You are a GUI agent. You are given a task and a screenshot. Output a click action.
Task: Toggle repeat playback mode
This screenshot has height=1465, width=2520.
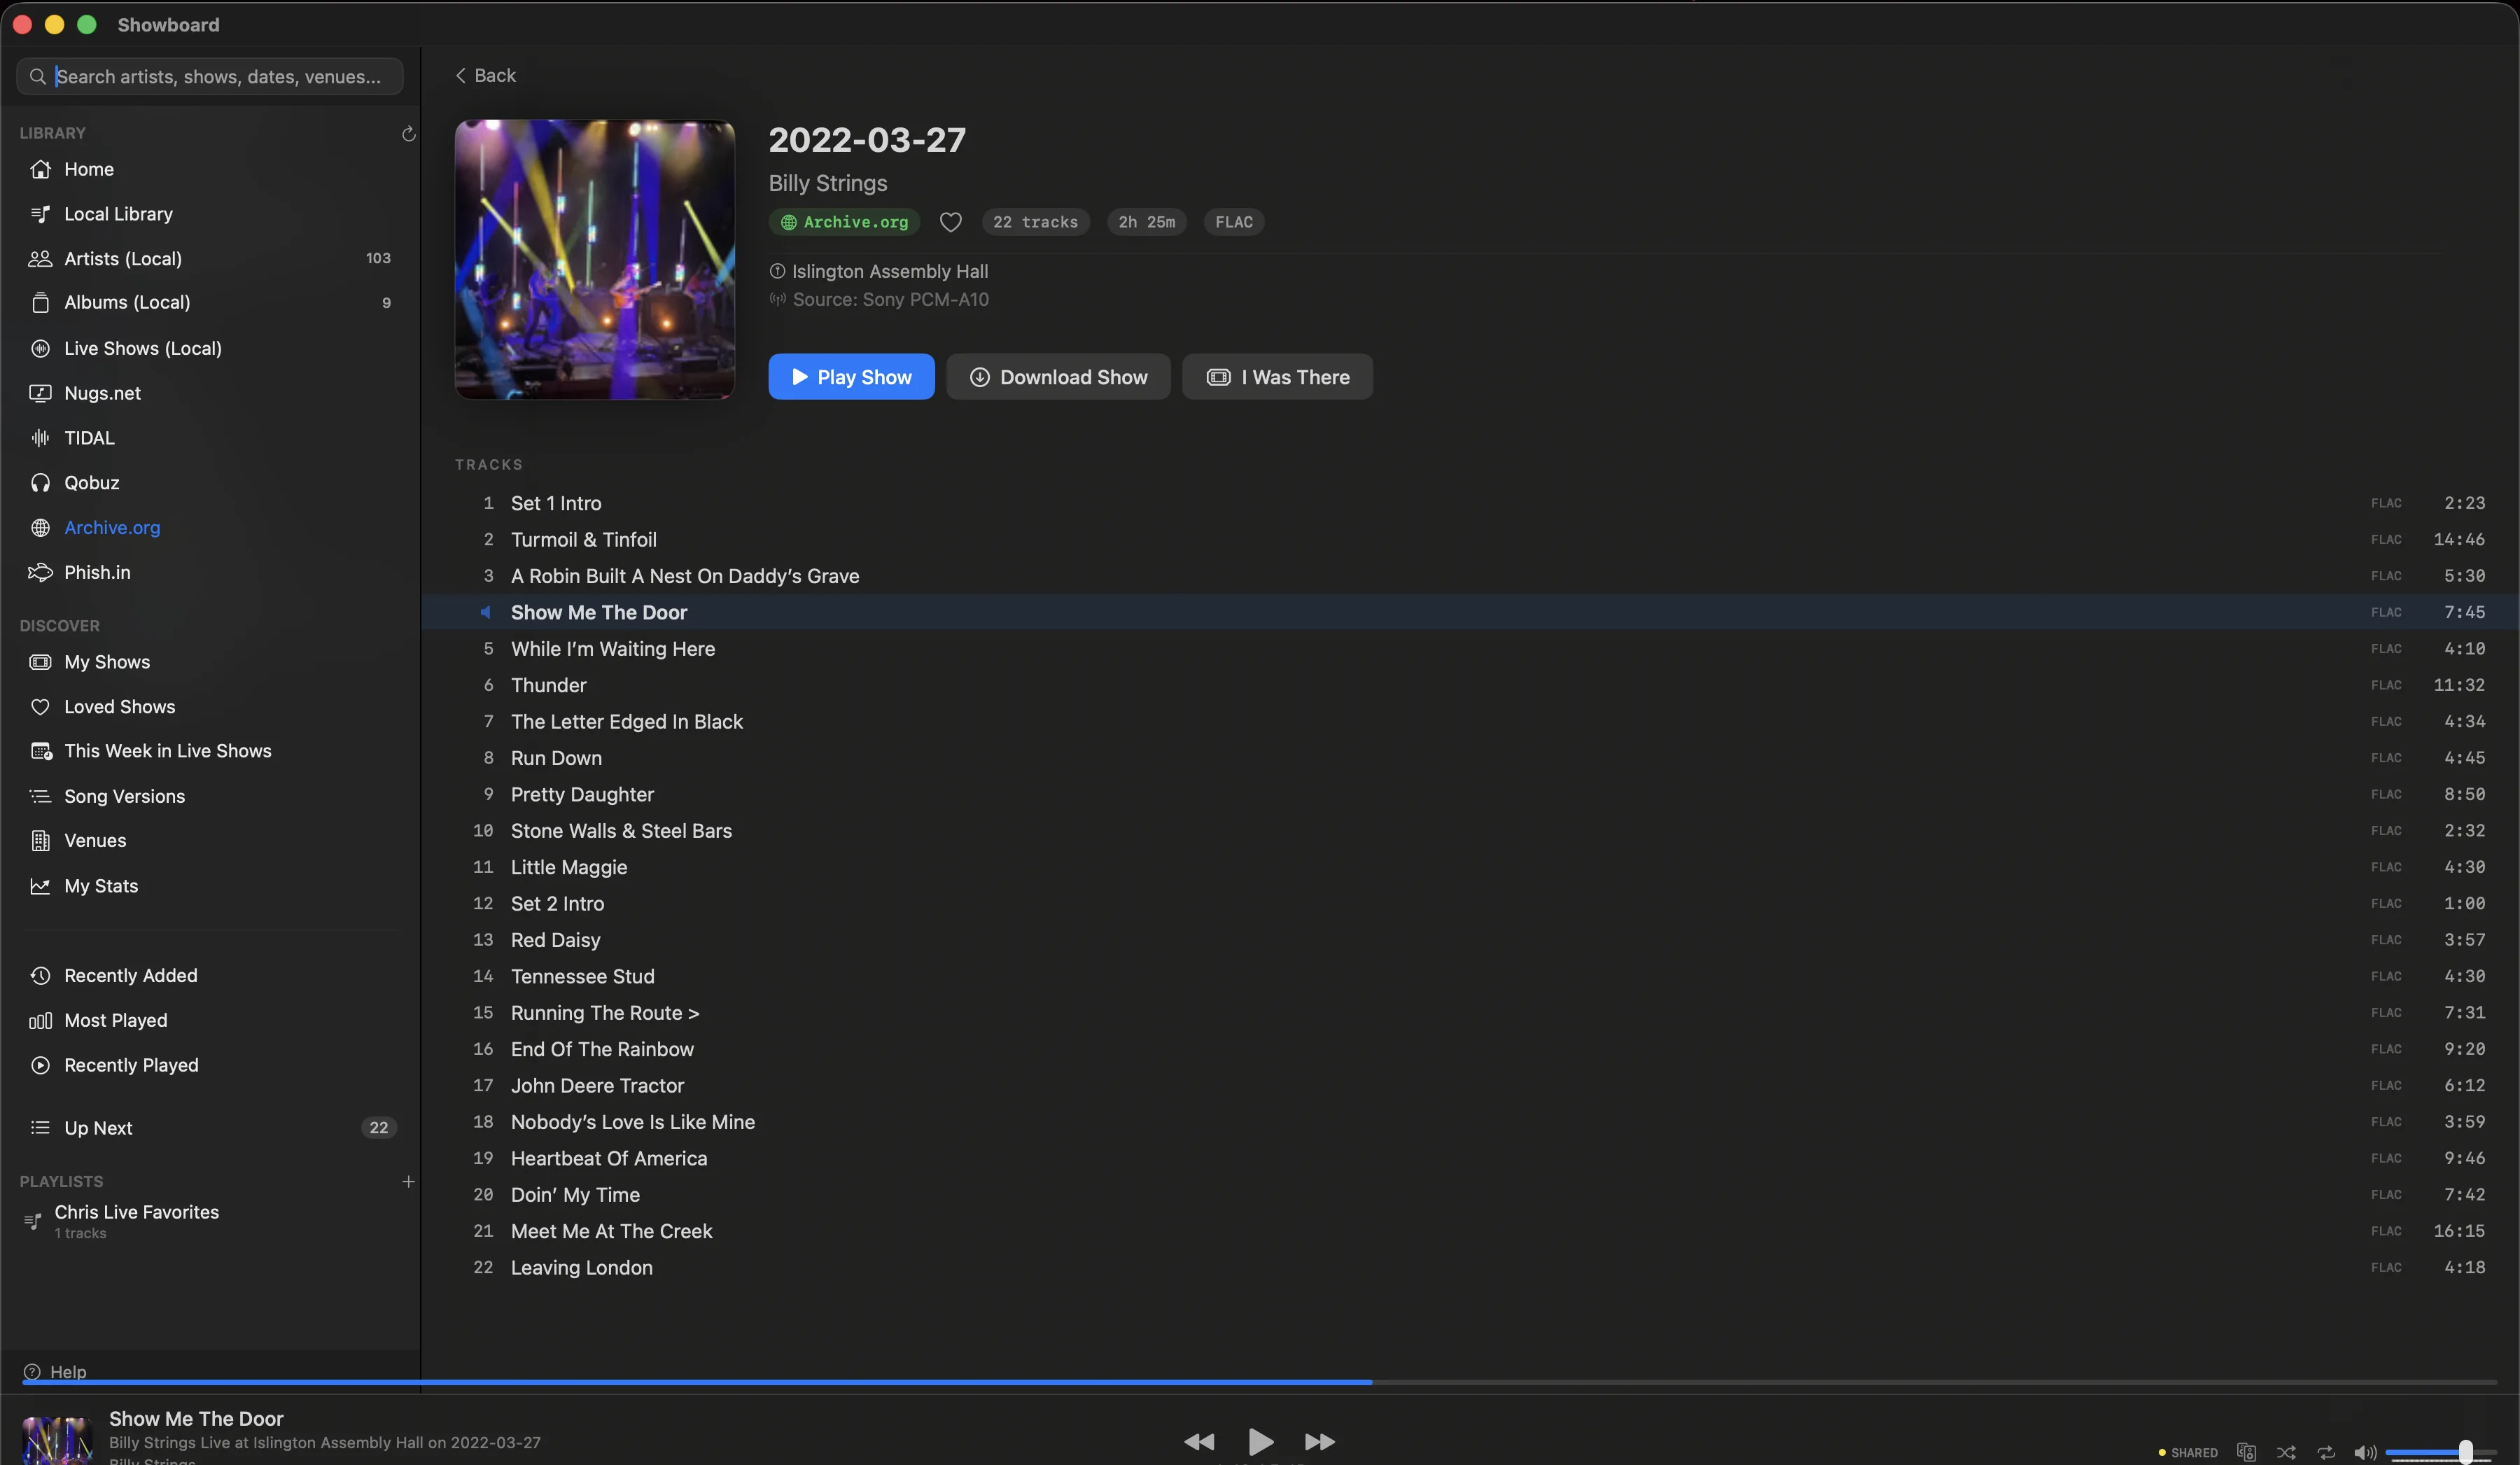[2326, 1452]
